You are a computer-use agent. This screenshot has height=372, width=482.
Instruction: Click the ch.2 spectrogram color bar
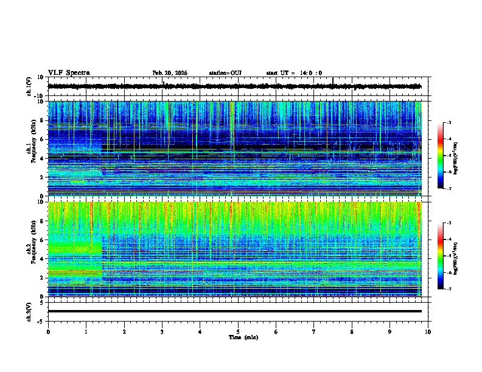point(441,256)
